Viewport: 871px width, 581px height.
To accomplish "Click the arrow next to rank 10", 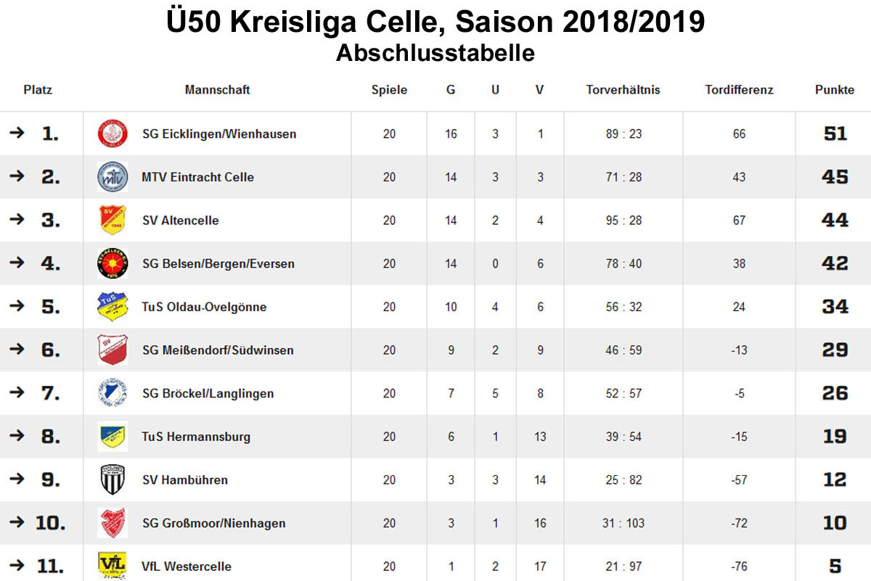I will [x=17, y=523].
